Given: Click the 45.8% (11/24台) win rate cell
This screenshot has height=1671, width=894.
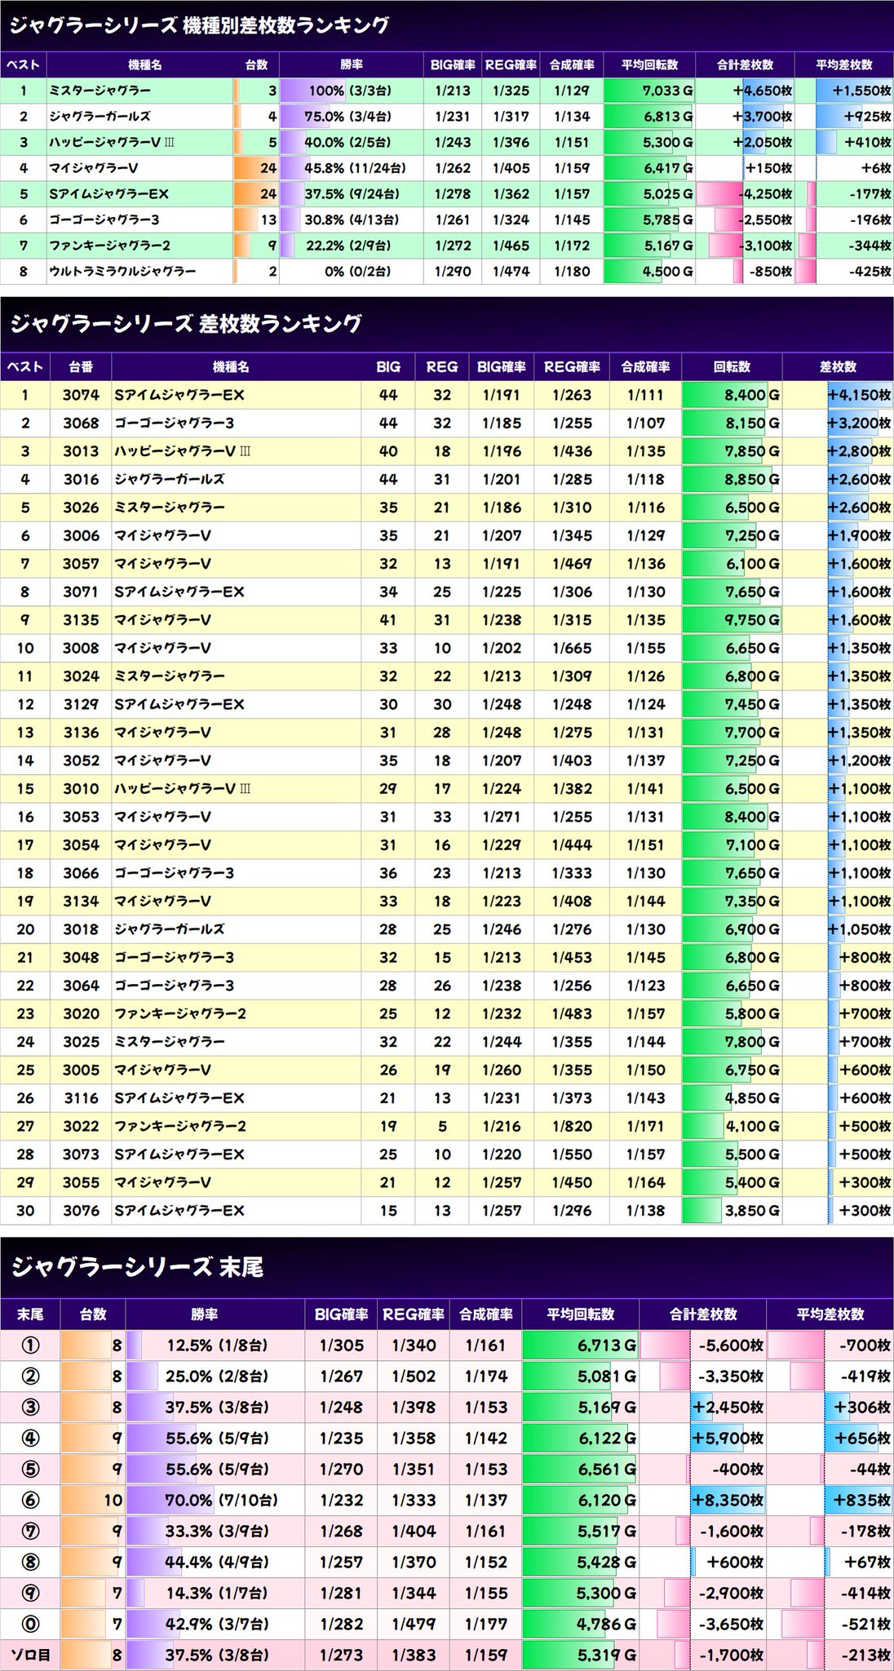Looking at the screenshot, I should point(352,168).
